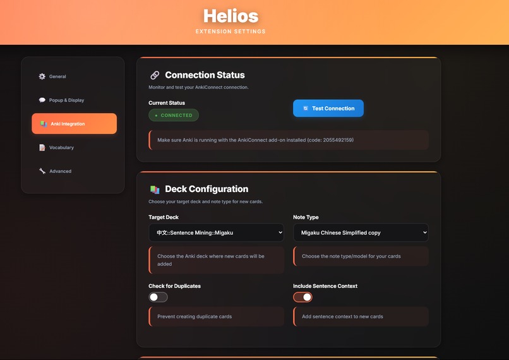Click the refresh icon in Test Connection
The height and width of the screenshot is (360, 509).
(306, 109)
